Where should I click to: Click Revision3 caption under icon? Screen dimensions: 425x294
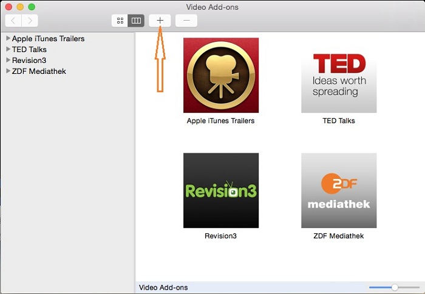tap(220, 236)
